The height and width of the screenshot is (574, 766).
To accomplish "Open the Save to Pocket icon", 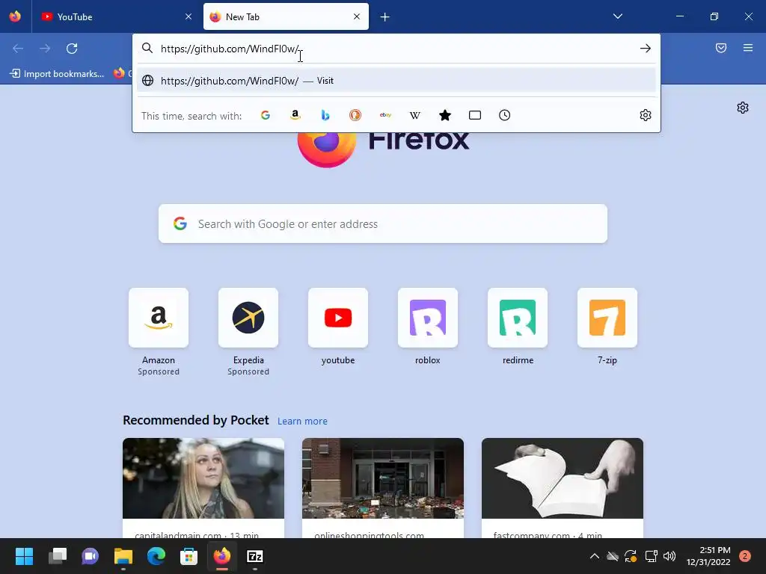I will tap(721, 48).
